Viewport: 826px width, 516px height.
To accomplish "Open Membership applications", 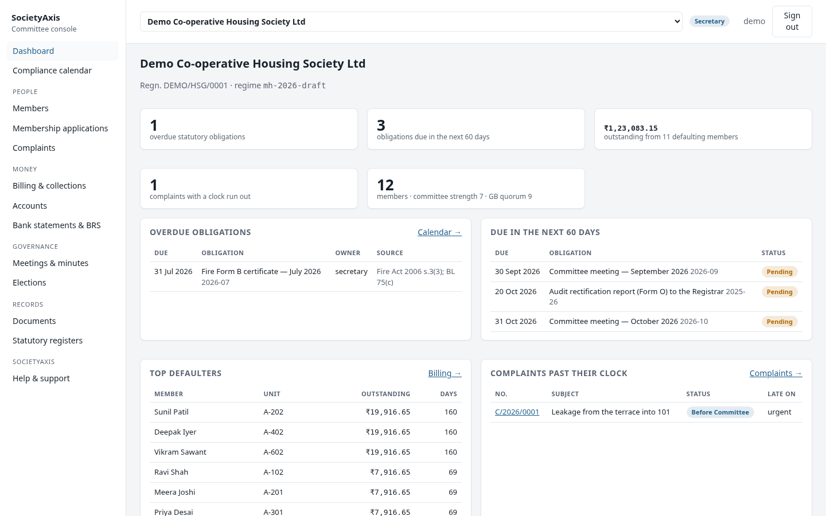I will point(63,128).
